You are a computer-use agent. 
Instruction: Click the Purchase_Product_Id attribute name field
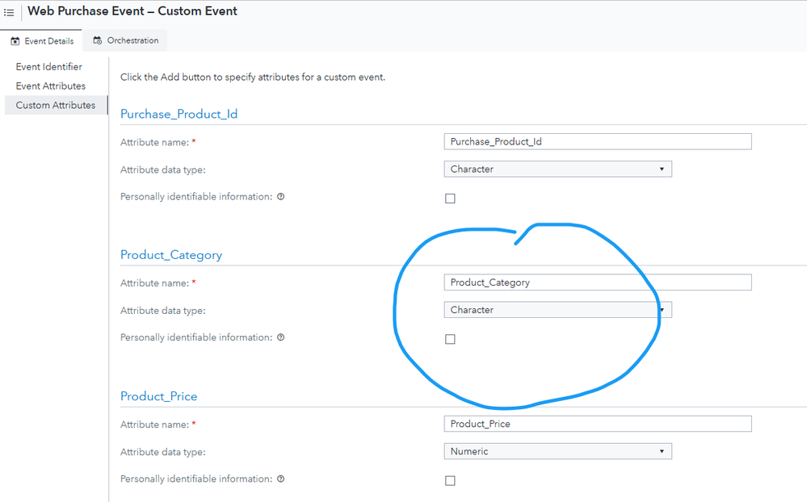tap(598, 142)
